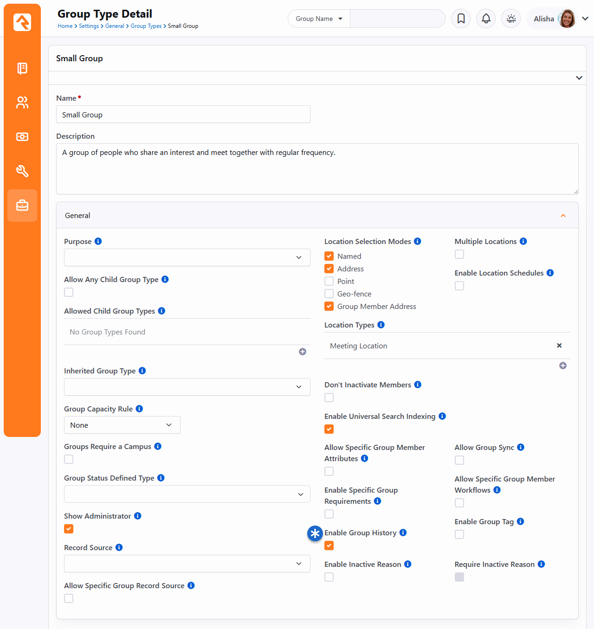Remove the Meeting Location type
The height and width of the screenshot is (629, 594).
click(559, 346)
